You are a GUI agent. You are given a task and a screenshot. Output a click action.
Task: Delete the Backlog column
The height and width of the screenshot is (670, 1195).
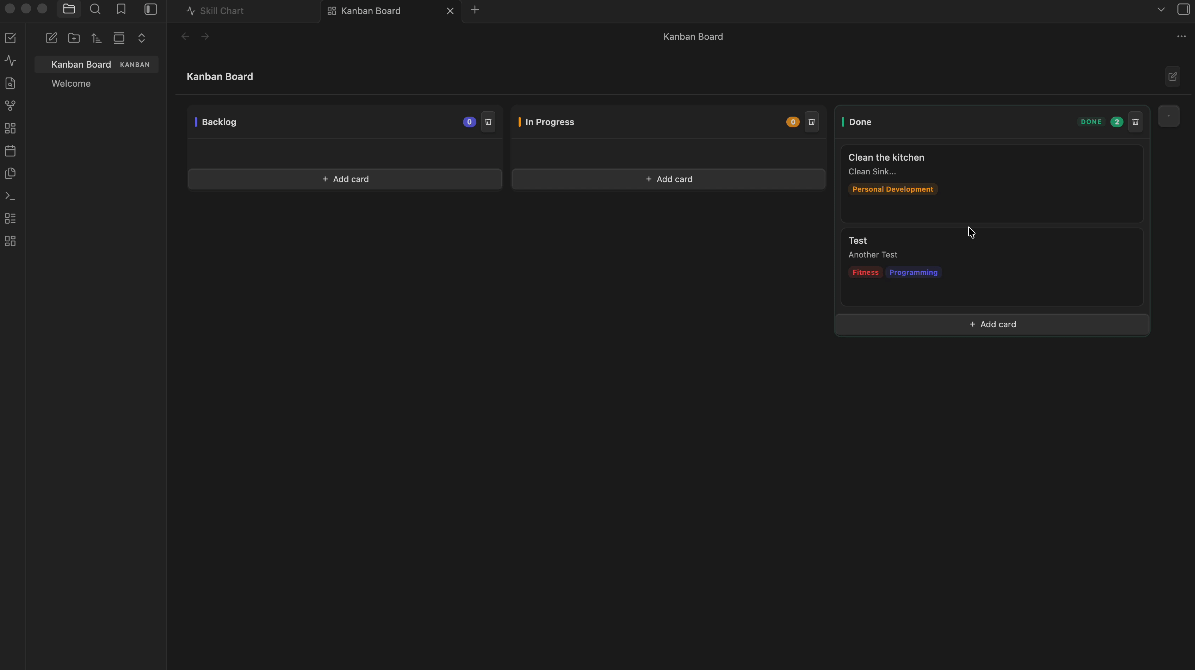tap(488, 122)
